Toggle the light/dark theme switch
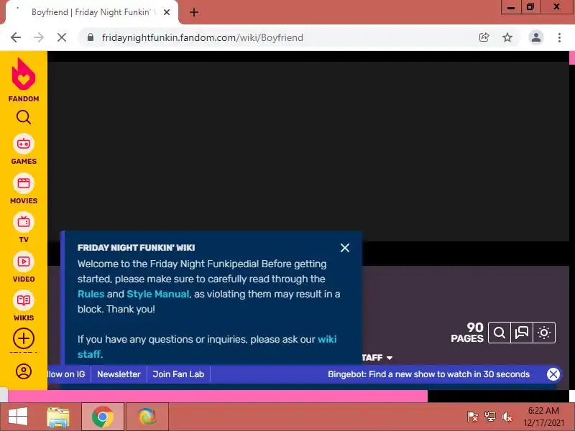 click(544, 333)
